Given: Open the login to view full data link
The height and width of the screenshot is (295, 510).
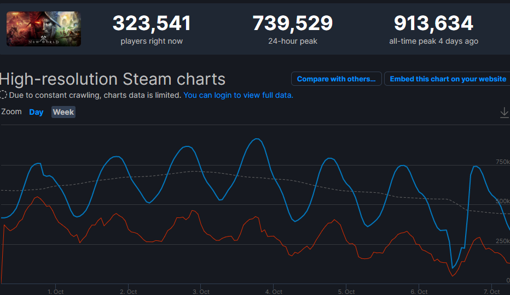Looking at the screenshot, I should click(238, 95).
